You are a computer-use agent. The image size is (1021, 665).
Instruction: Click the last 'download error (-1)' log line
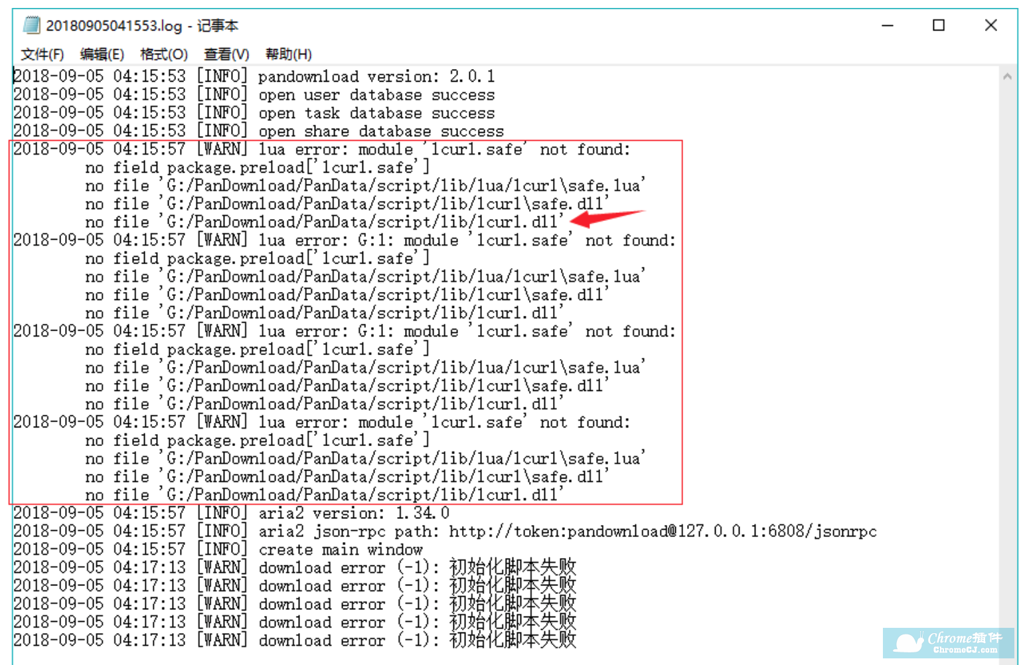(295, 640)
